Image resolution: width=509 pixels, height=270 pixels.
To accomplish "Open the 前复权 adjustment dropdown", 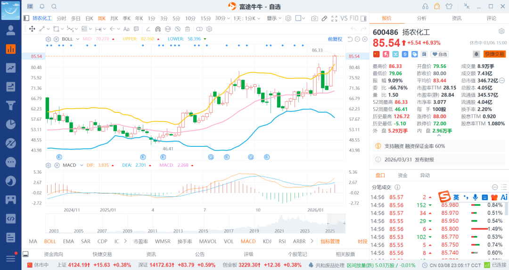I will point(335,39).
